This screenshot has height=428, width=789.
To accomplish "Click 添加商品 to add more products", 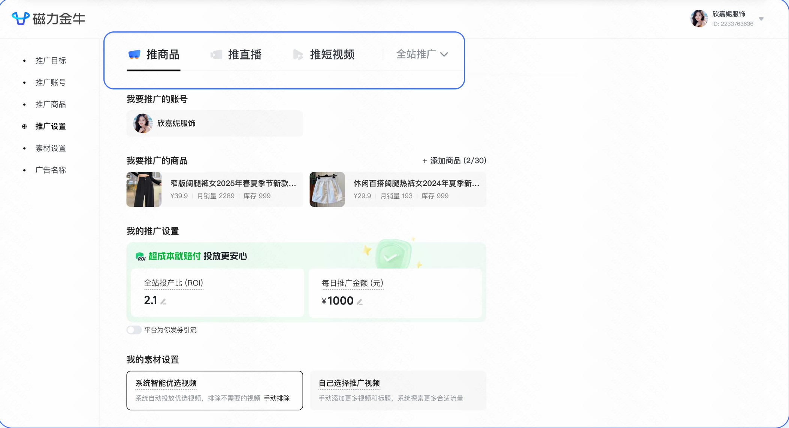I will pyautogui.click(x=453, y=160).
